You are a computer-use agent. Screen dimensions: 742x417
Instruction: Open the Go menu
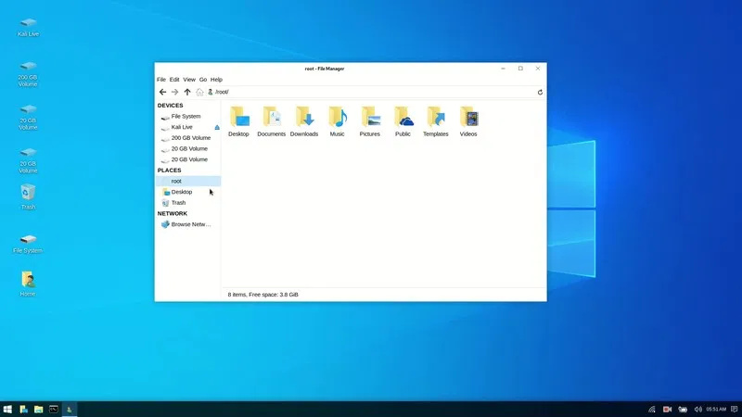click(x=203, y=80)
